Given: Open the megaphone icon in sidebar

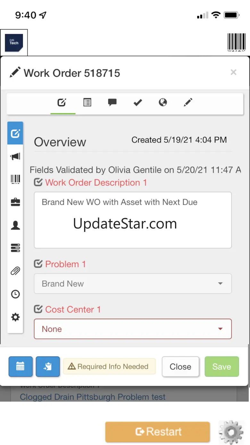Looking at the screenshot, I should [x=15, y=157].
